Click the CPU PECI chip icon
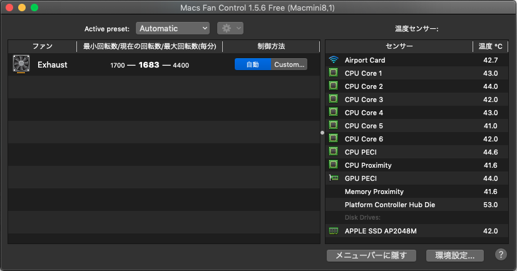517x271 pixels. [x=333, y=152]
